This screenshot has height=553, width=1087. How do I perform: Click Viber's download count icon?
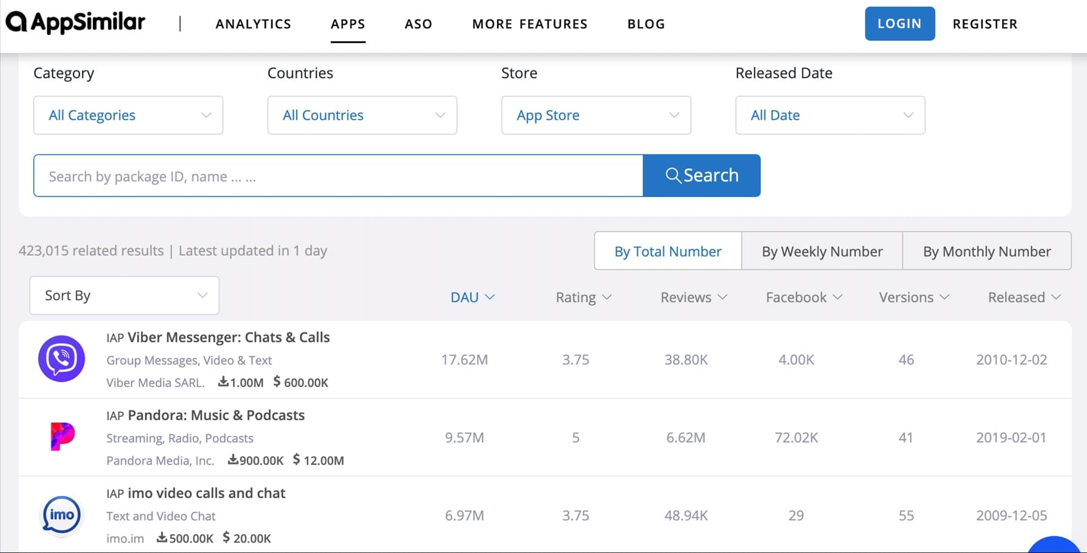click(223, 381)
